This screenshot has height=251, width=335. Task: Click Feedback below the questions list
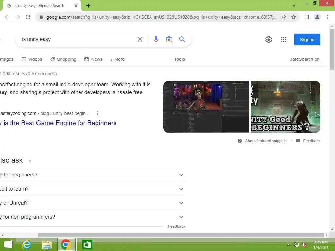pyautogui.click(x=176, y=226)
